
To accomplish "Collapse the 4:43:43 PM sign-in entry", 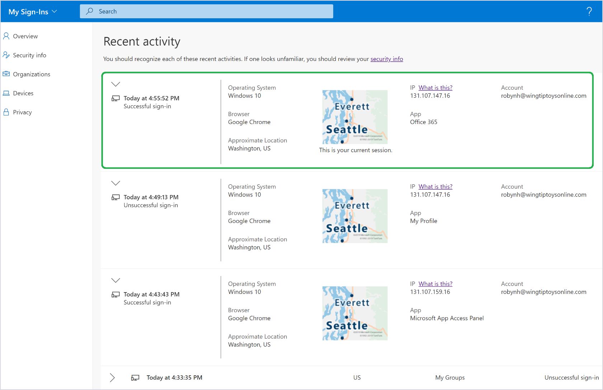I will [x=116, y=280].
